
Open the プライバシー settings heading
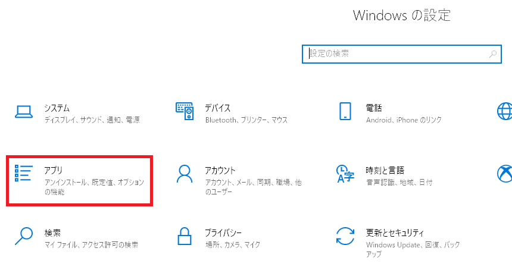tap(223, 233)
